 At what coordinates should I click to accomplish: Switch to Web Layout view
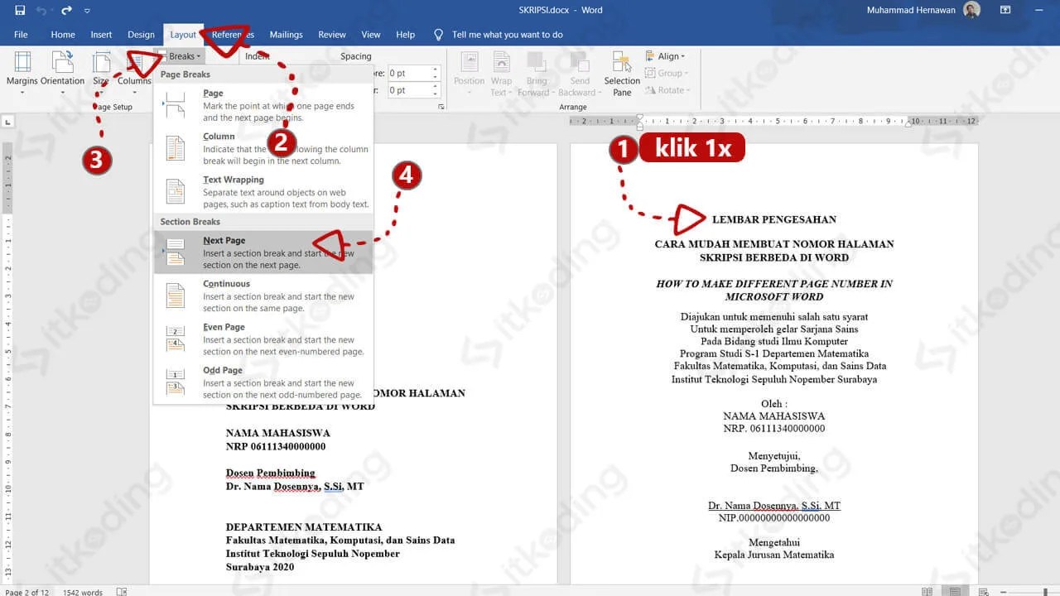[983, 592]
